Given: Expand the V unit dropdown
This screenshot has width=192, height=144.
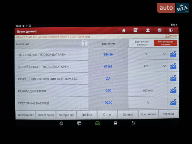Looking at the screenshot, I should coord(164,54).
